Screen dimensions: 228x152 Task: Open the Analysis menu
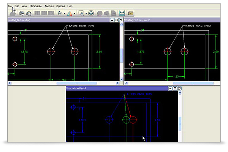(49, 6)
